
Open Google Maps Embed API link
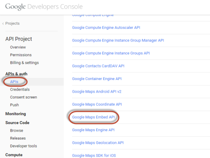click(93, 117)
